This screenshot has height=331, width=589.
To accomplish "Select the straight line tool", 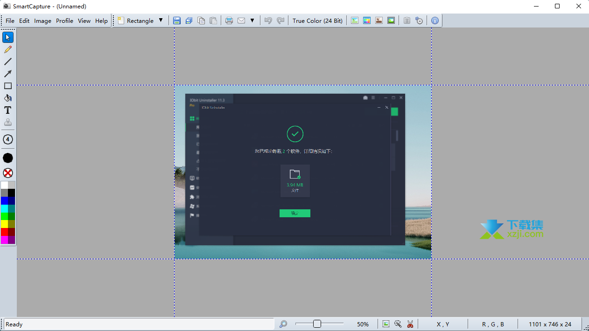I will 8,62.
